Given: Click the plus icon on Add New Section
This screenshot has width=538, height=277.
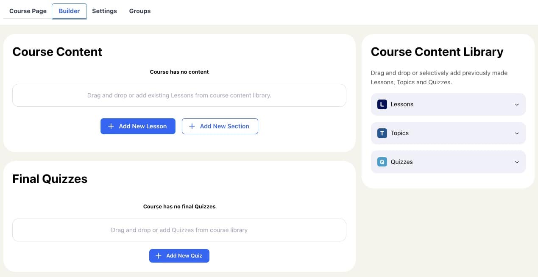Looking at the screenshot, I should 192,126.
